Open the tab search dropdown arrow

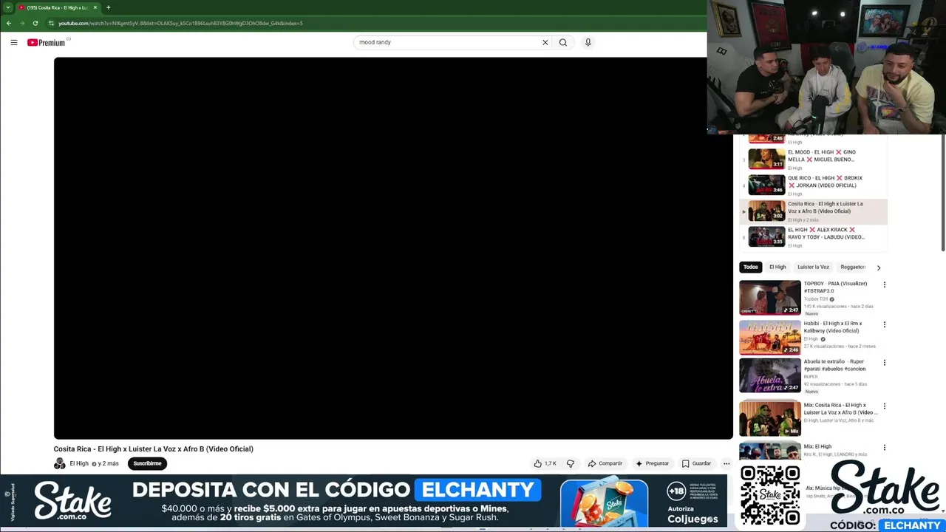point(7,7)
